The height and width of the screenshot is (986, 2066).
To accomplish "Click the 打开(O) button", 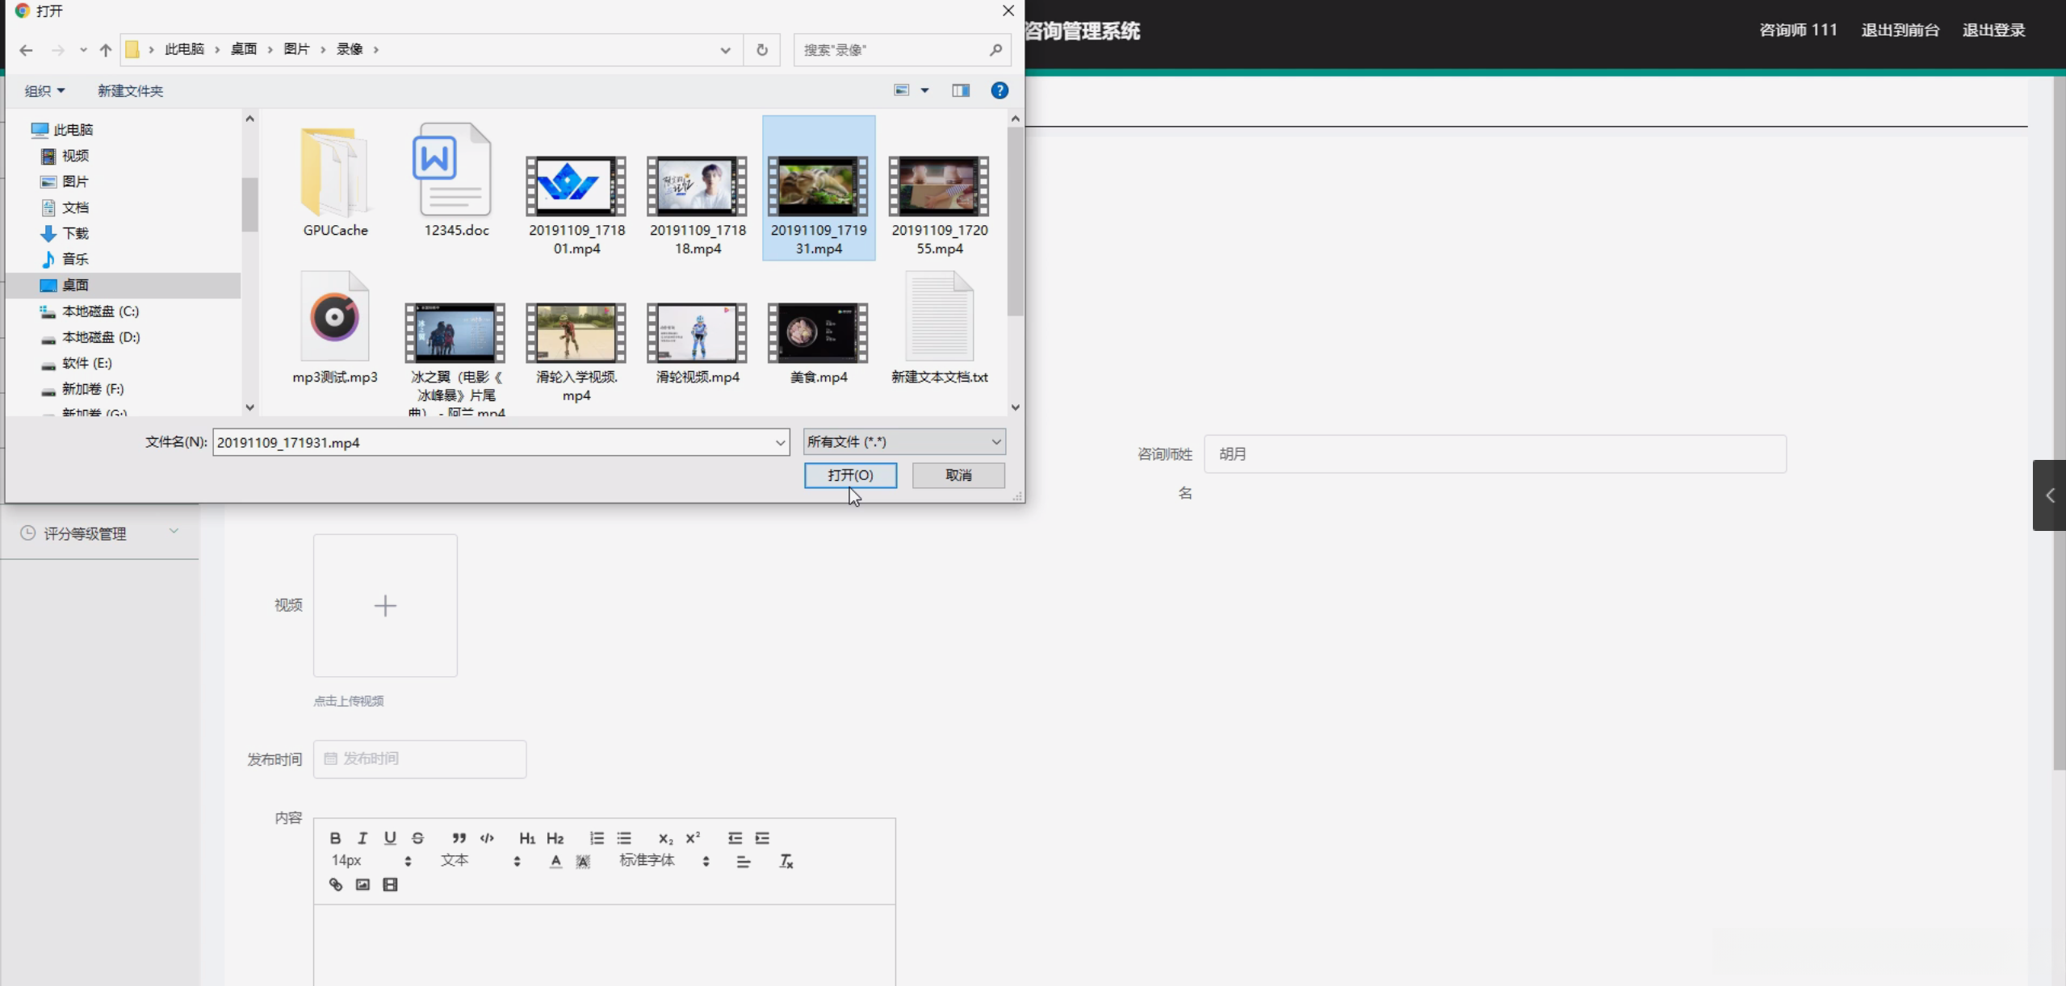I will (850, 475).
